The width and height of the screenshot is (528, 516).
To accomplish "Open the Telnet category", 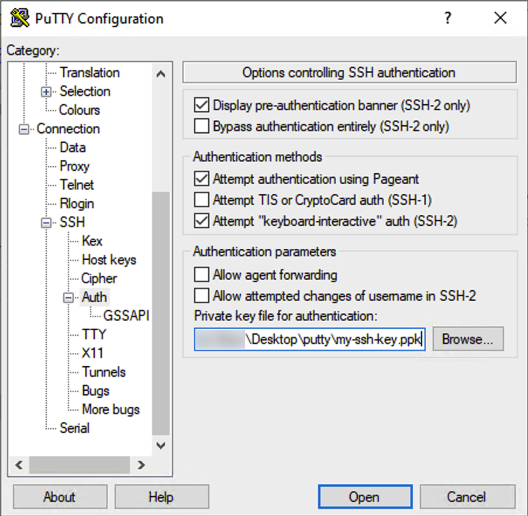I will click(77, 185).
